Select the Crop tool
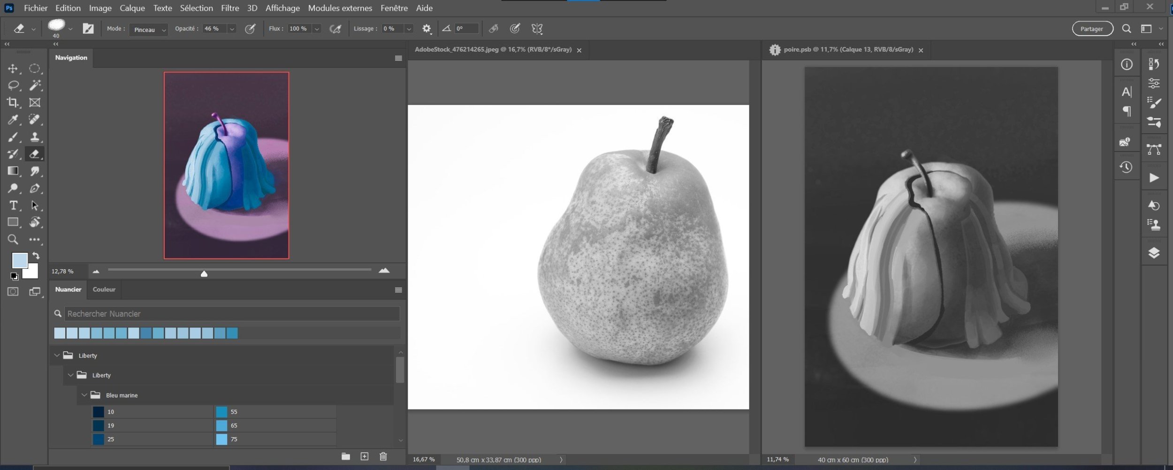This screenshot has width=1173, height=470. tap(13, 102)
